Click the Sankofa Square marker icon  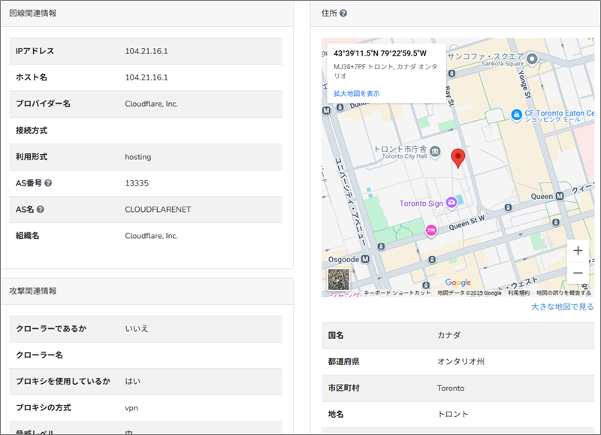point(532,59)
